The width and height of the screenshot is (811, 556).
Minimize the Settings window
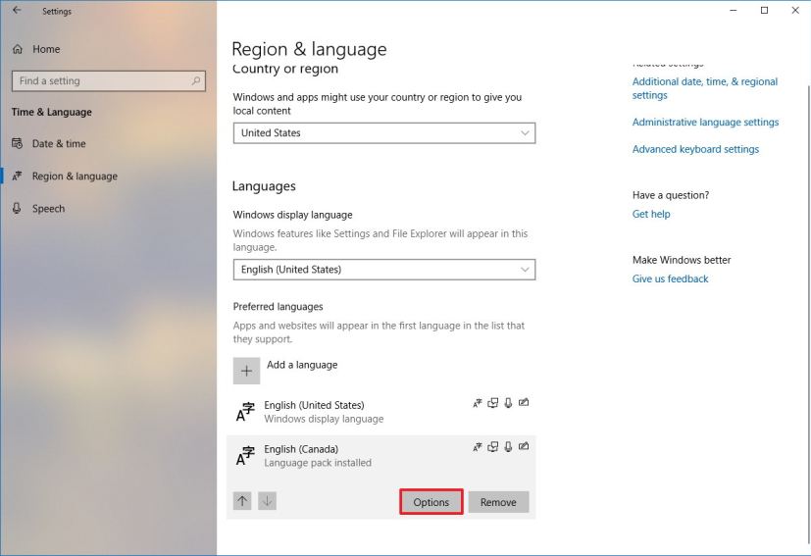click(734, 11)
